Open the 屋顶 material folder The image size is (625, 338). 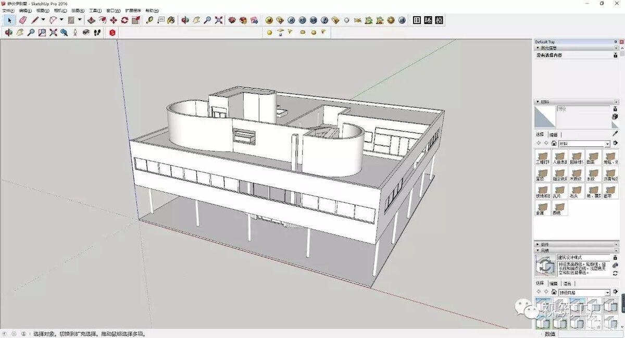543,175
